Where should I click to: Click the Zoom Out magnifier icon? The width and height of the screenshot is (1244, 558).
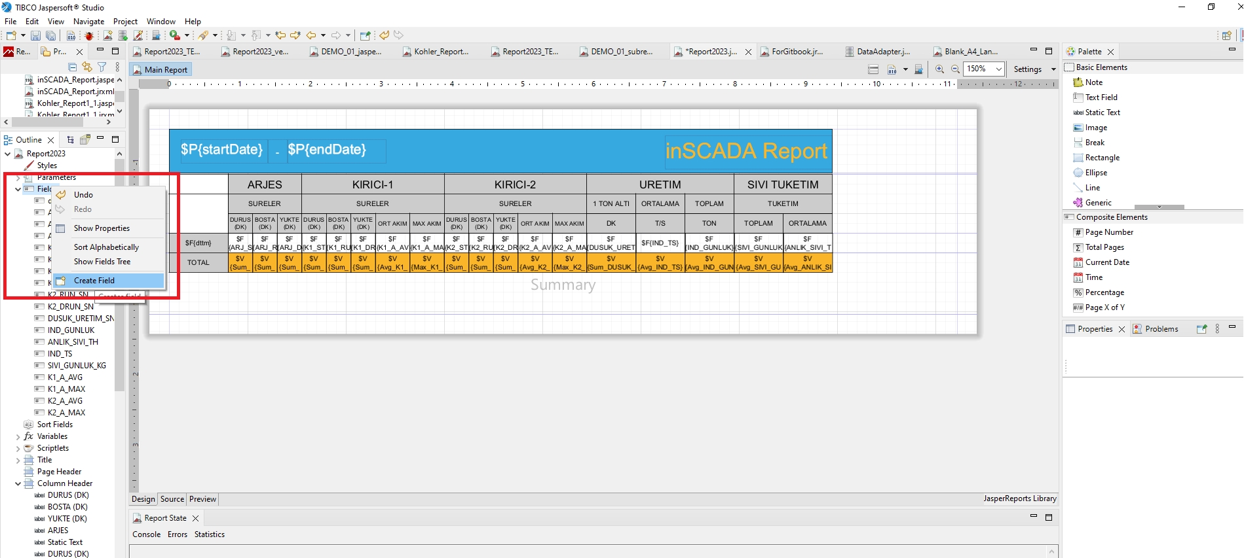coord(955,69)
